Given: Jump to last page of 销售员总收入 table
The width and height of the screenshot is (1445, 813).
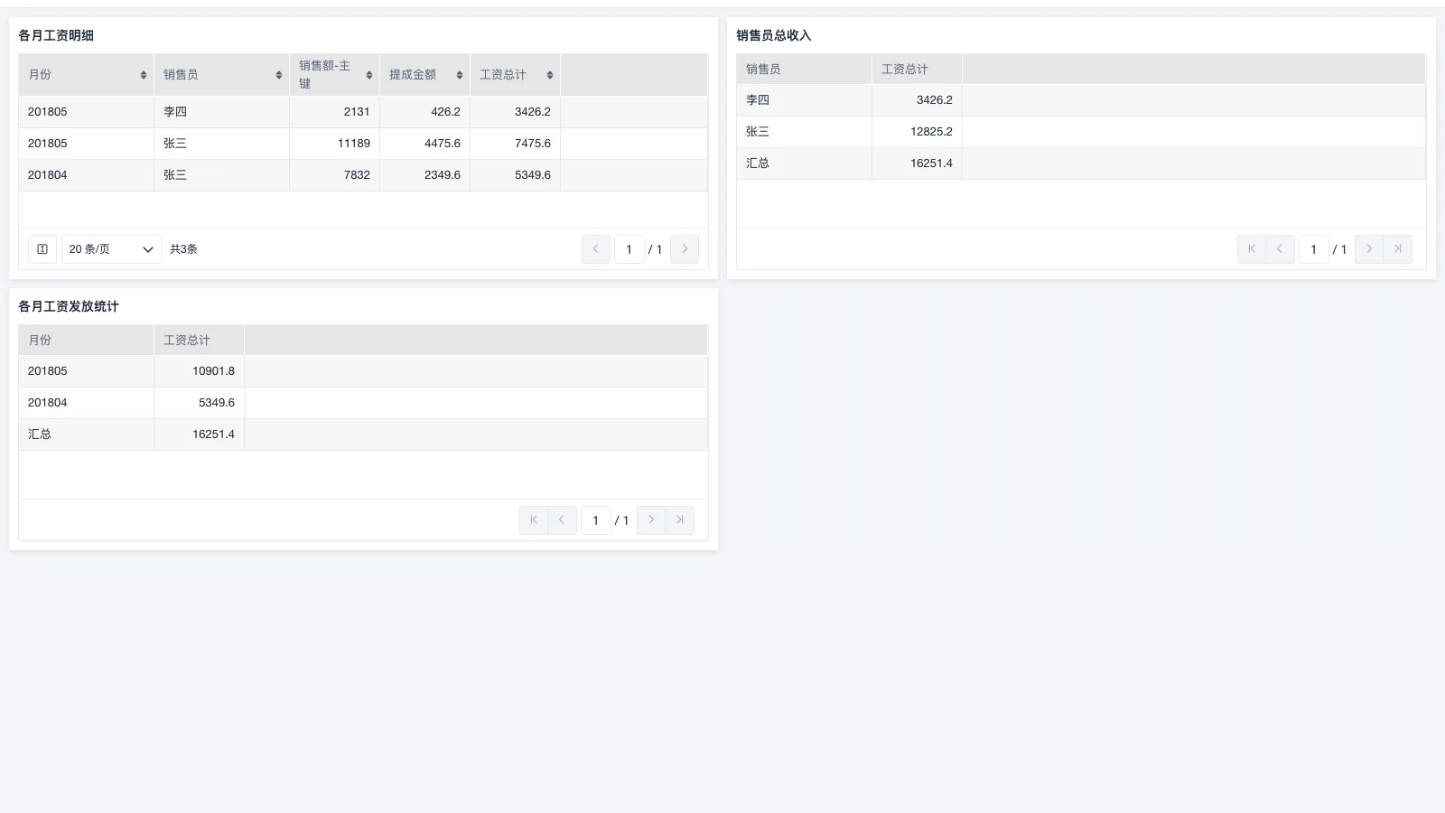Looking at the screenshot, I should point(1398,248).
